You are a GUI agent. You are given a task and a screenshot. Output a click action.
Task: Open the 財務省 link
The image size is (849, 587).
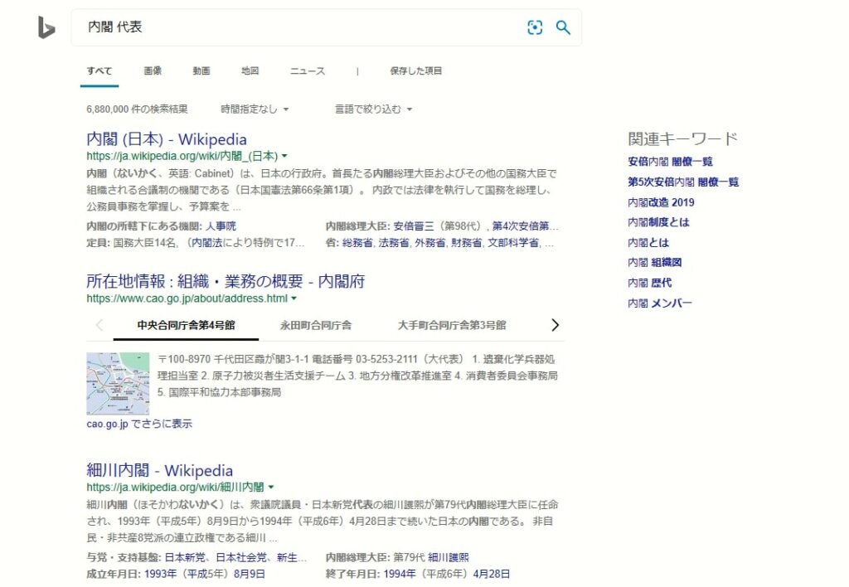point(466,243)
